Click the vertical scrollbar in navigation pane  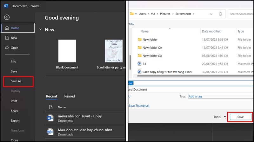point(130,62)
